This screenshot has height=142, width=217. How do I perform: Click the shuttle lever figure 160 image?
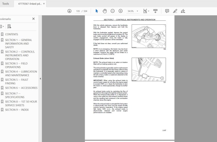point(149,36)
